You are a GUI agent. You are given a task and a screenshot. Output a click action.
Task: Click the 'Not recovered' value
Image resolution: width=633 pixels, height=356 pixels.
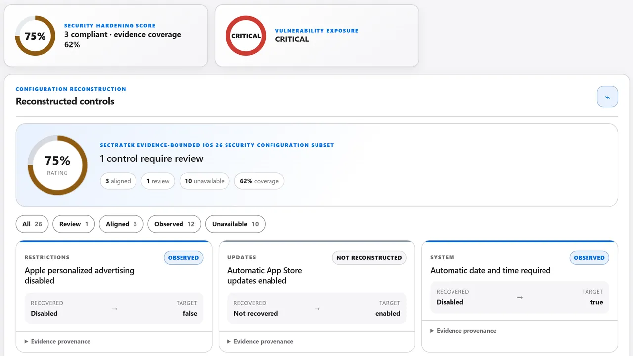[256, 313]
